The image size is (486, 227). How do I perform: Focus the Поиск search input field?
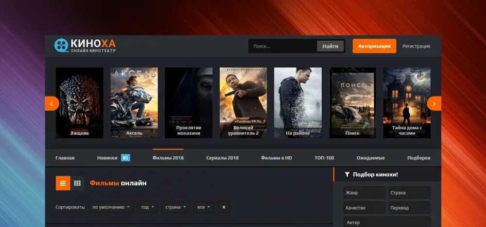(x=283, y=46)
